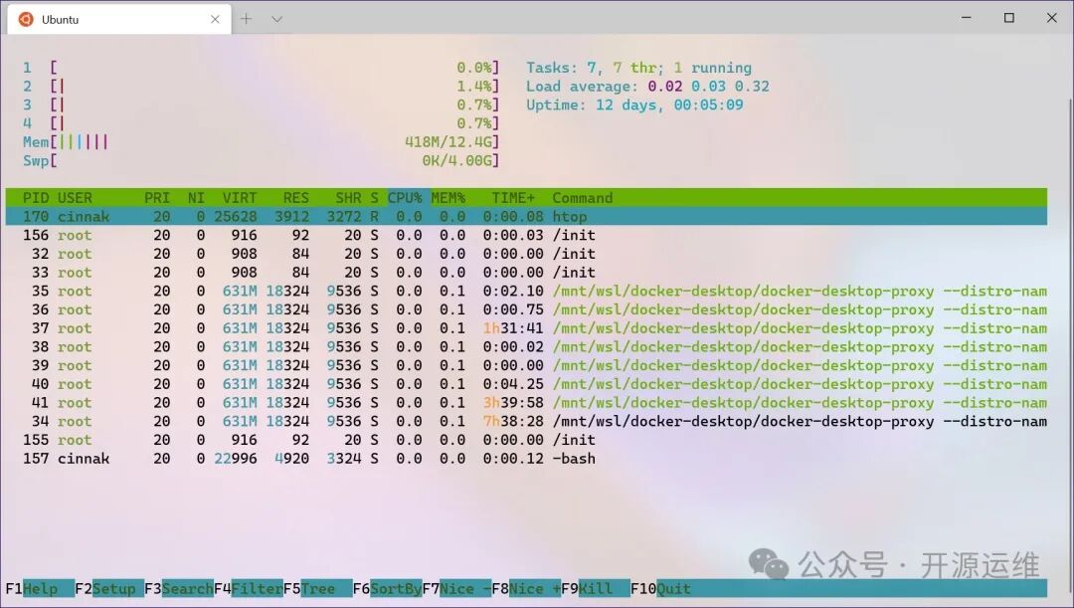Click F10 Quit button

point(661,588)
